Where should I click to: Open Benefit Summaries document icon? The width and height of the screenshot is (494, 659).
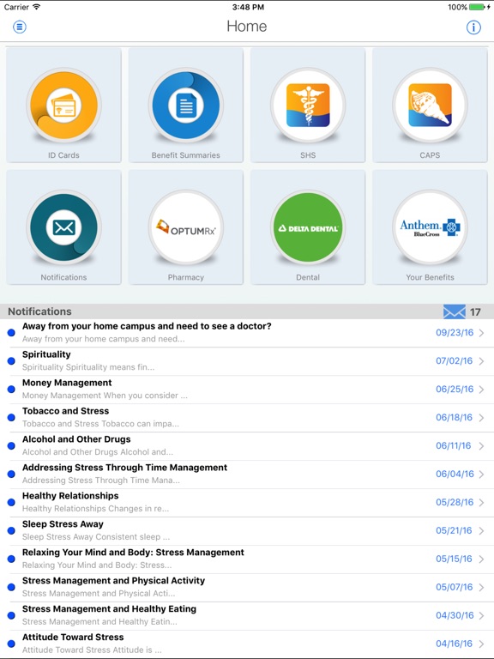point(185,105)
